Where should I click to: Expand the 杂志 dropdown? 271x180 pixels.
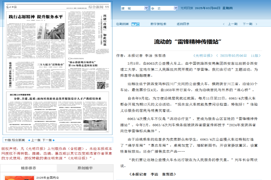tap(175, 8)
